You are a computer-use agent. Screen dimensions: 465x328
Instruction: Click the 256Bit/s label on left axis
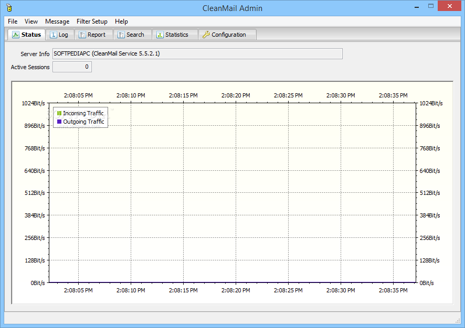[35, 238]
